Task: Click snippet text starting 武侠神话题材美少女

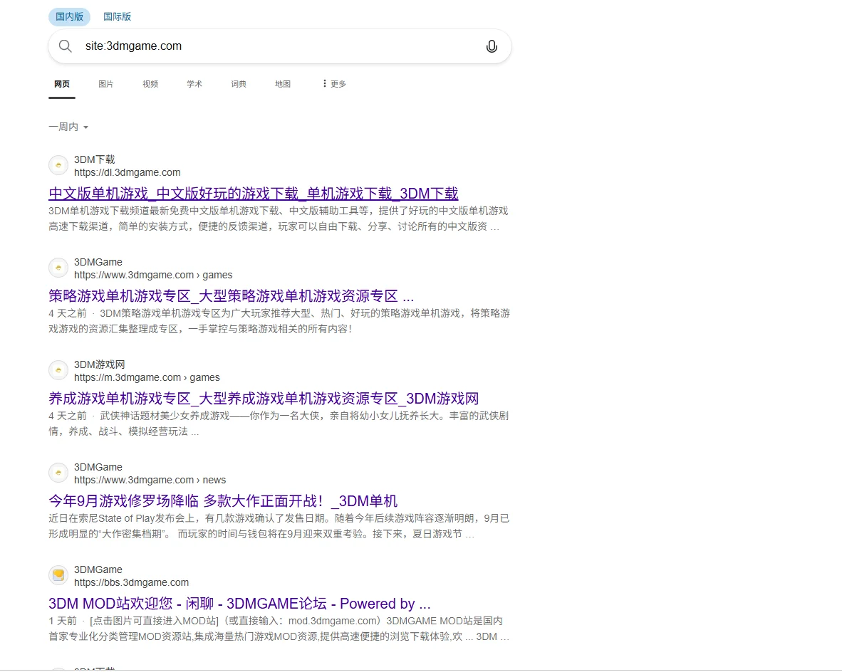Action: point(279,424)
